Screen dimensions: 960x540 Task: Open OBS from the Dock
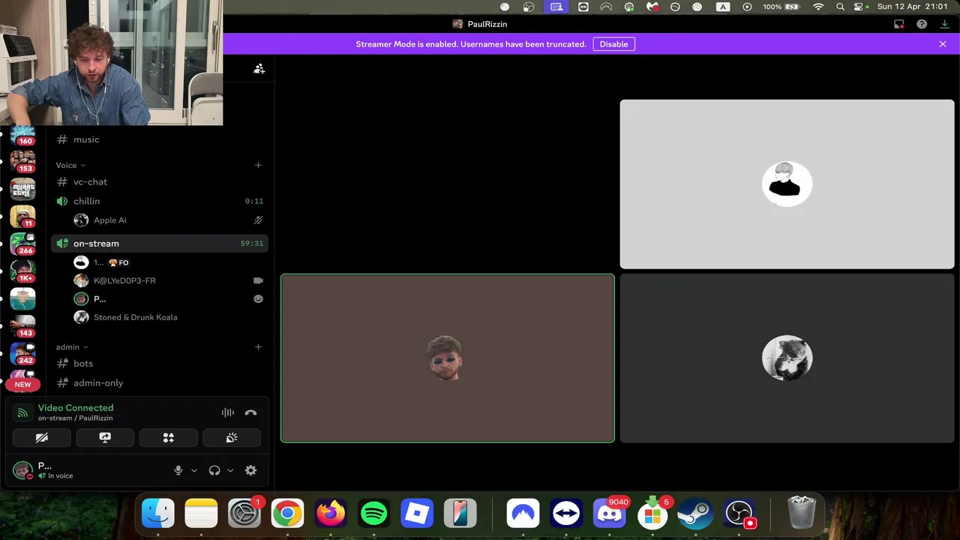(739, 514)
